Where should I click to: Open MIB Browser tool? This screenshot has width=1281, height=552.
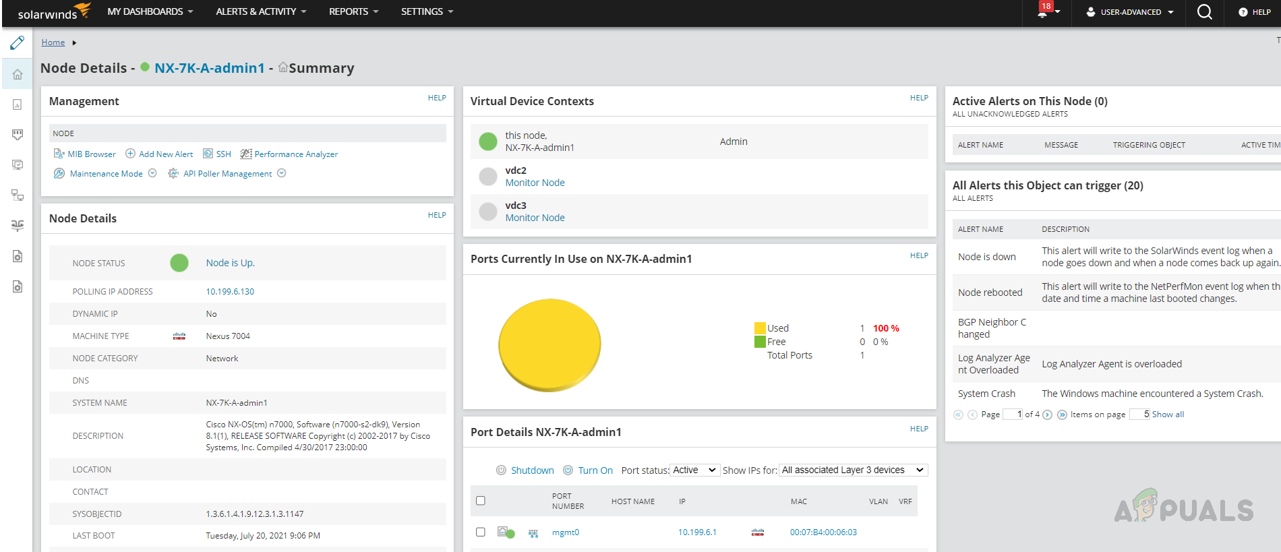pos(85,154)
